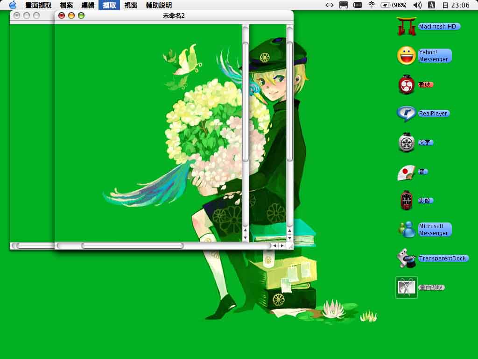Click the left scroll arrow of 未命名2
The height and width of the screenshot is (359, 478).
click(274, 245)
